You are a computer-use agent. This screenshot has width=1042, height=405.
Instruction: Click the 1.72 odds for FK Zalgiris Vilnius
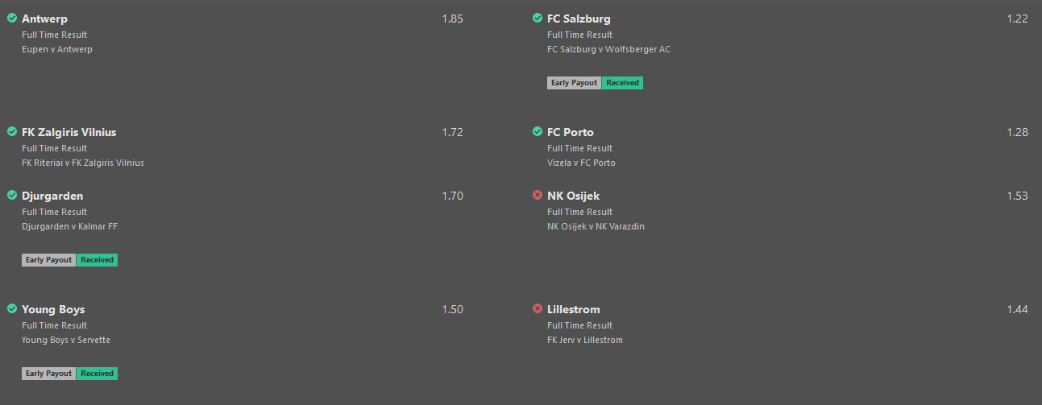click(x=453, y=132)
